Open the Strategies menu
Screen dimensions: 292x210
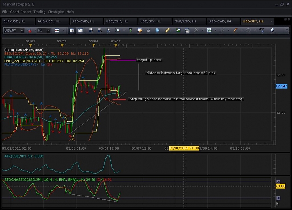56,12
